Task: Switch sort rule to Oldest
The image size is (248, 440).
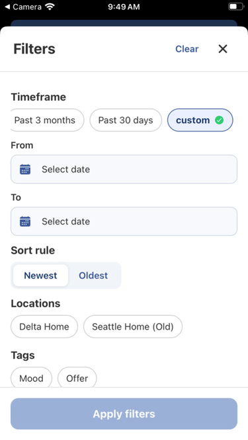Action: tap(93, 275)
